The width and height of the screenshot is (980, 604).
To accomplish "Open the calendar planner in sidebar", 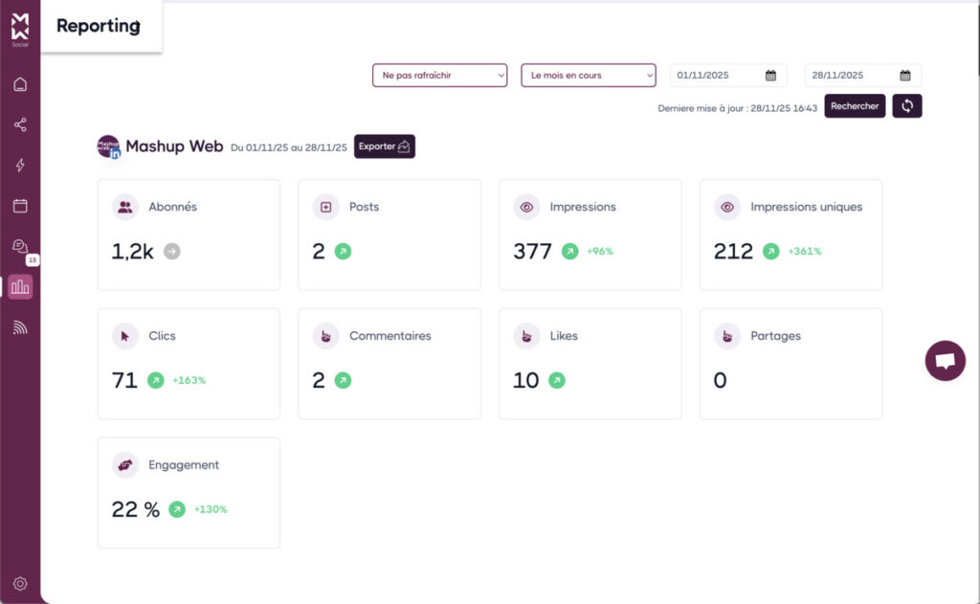I will [x=20, y=206].
